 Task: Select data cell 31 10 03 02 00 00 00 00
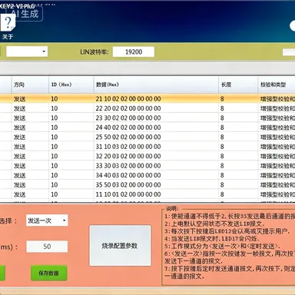click(x=128, y=147)
